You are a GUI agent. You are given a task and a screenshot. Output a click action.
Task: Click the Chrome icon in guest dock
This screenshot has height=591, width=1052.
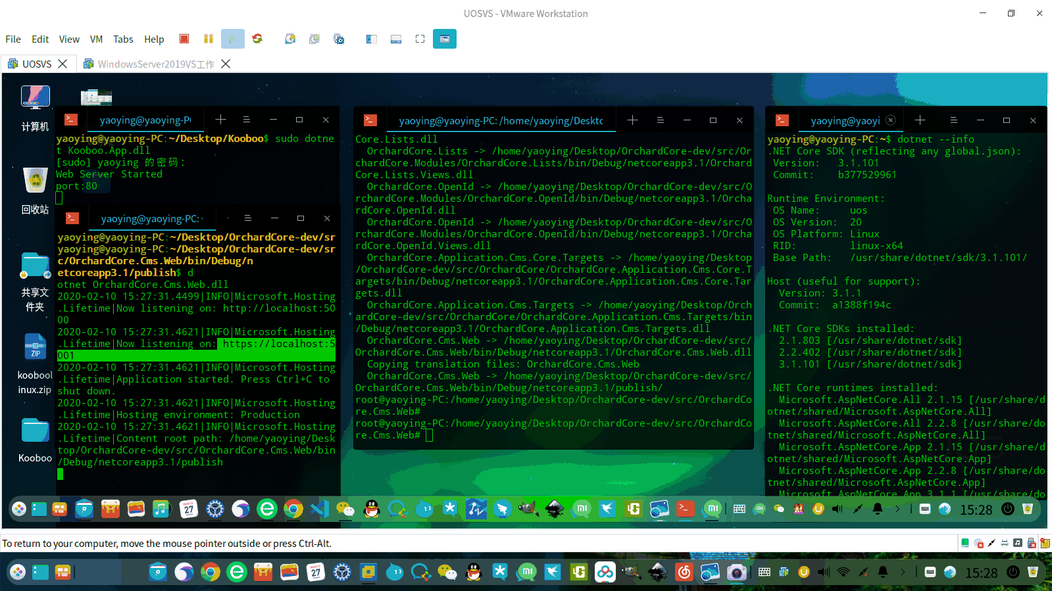pyautogui.click(x=293, y=509)
